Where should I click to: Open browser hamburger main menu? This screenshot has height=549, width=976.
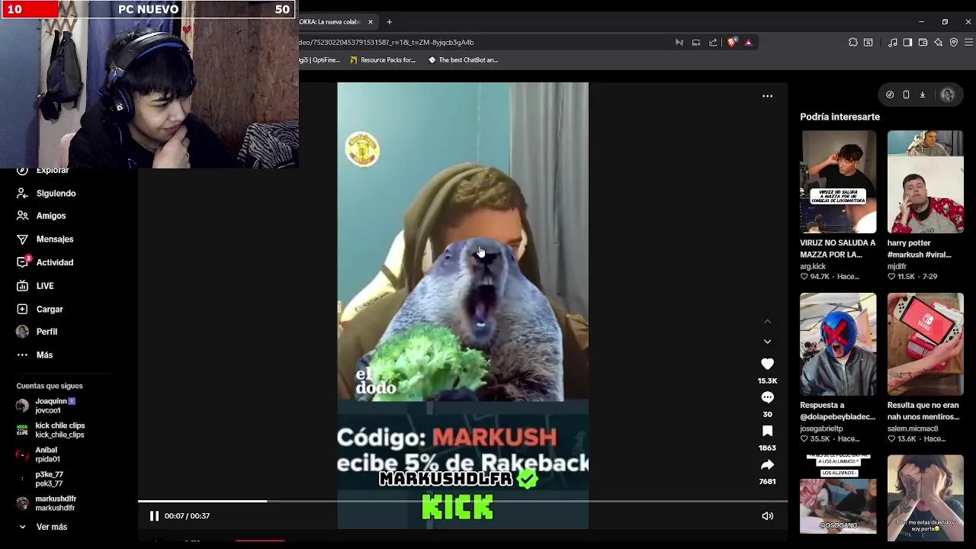(x=968, y=43)
